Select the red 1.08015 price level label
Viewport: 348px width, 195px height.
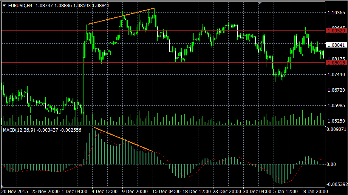(336, 63)
